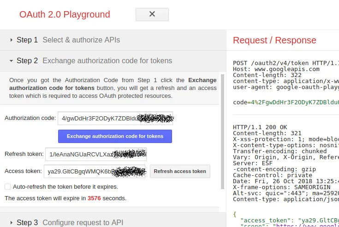The image size is (339, 227).
Task: Expand the Step 1 section arrow
Action: (11, 40)
